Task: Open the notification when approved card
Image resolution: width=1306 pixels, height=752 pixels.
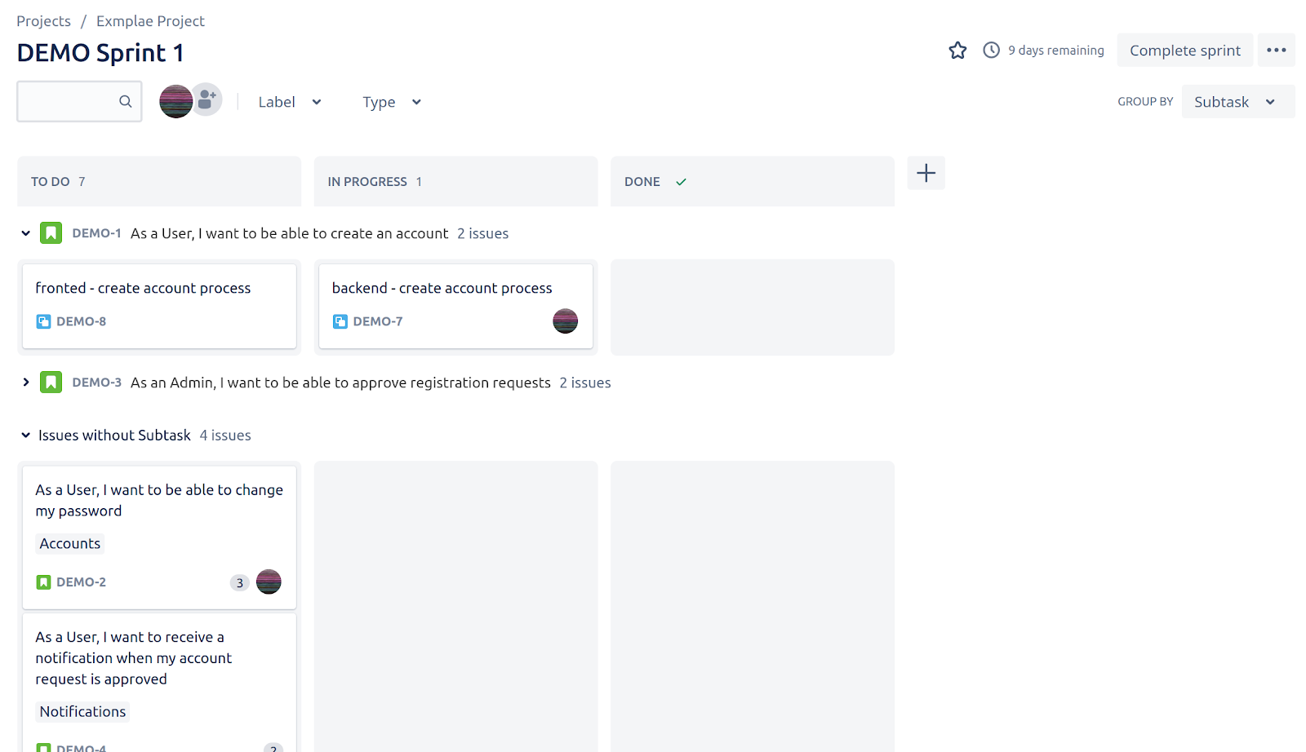Action: (159, 683)
